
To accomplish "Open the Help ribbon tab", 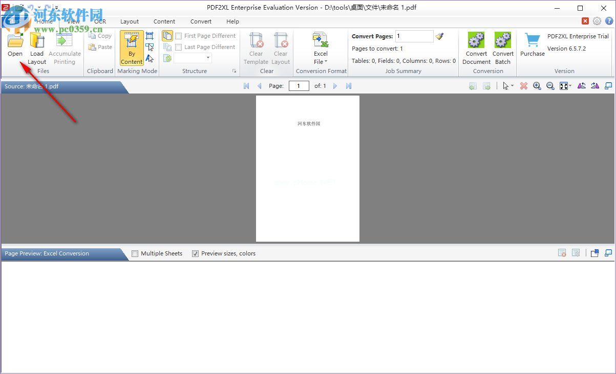I will point(232,21).
